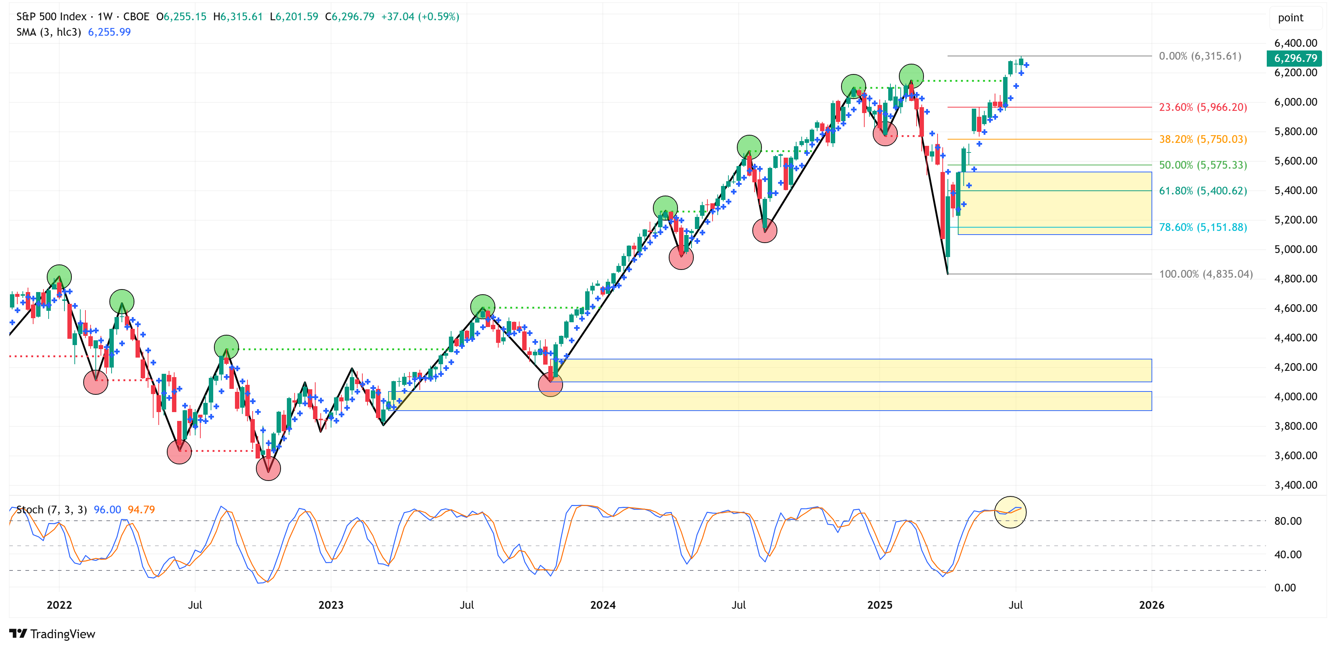Click the S&P 500 Index symbol title
The width and height of the screenshot is (1336, 650).
pyautogui.click(x=51, y=17)
